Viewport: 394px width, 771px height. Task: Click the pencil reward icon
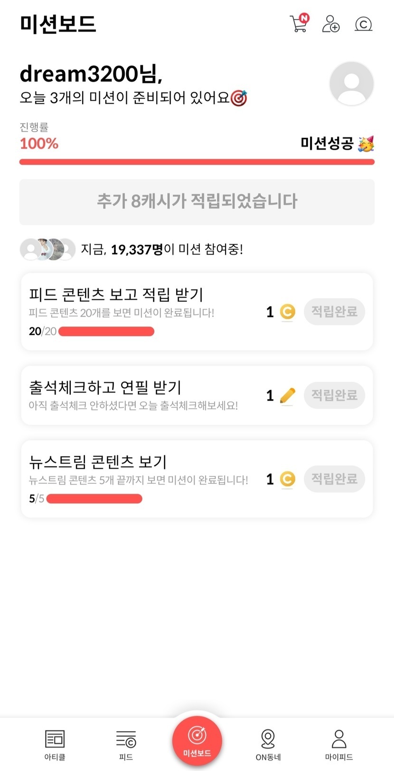tap(287, 395)
